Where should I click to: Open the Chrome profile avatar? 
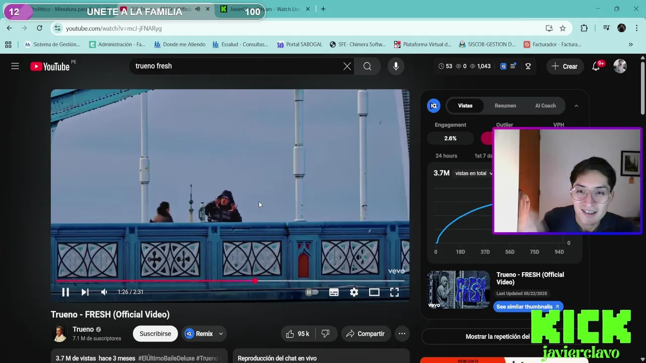coord(622,28)
